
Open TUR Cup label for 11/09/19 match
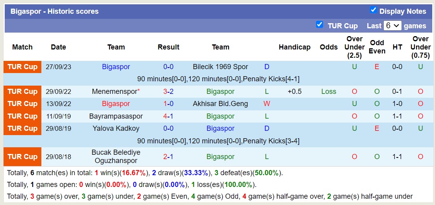22,116
